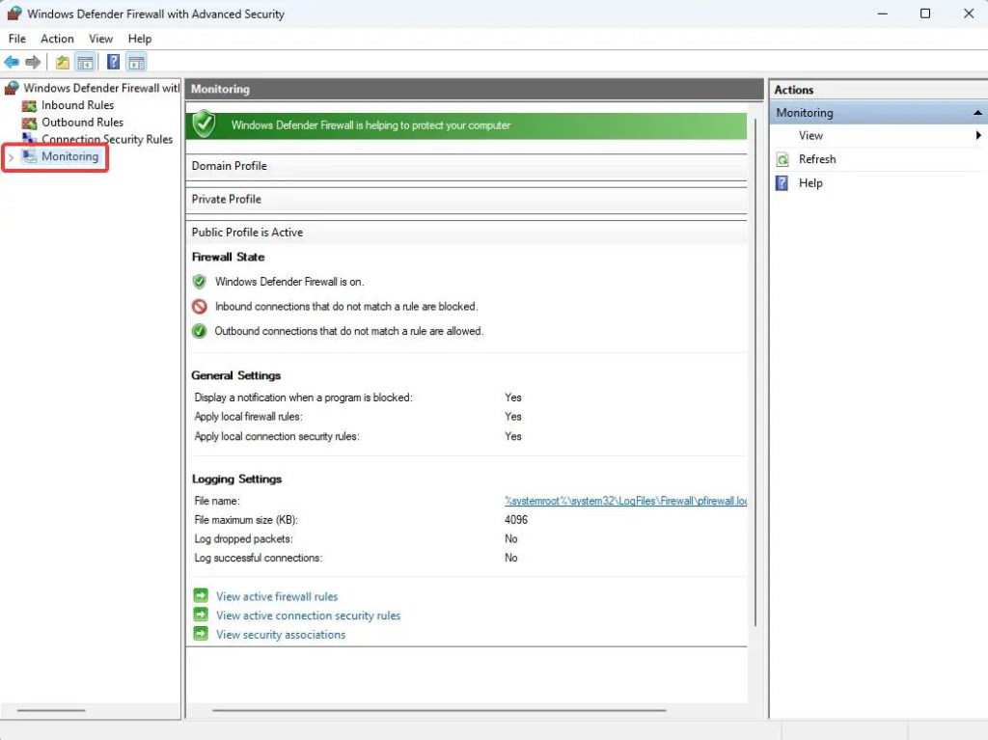
Task: Click View active firewall rules link
Action: (277, 596)
